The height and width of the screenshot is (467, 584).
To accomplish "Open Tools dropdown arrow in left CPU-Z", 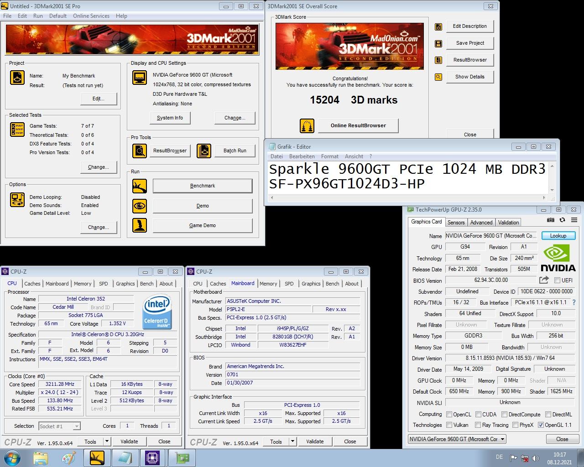I will (x=107, y=441).
